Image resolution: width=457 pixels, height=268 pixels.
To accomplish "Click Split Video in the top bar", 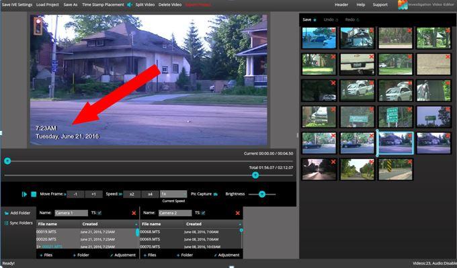I will tap(145, 5).
